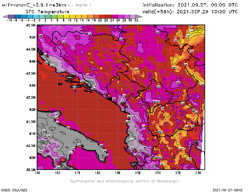Click the 18E longitude axis label
Image resolution: width=249 pixels, height=192 pixels.
coord(98,173)
